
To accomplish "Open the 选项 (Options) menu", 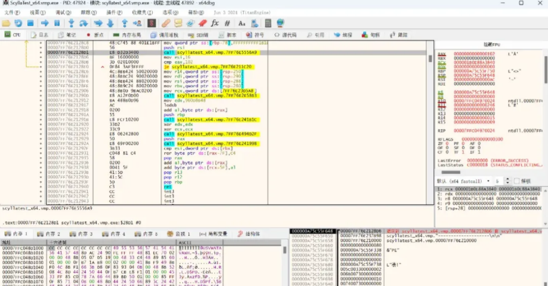I will 170,12.
